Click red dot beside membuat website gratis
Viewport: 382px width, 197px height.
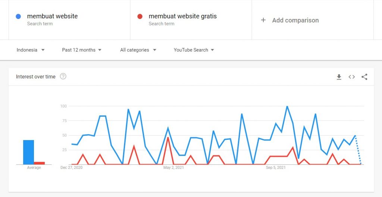140,16
